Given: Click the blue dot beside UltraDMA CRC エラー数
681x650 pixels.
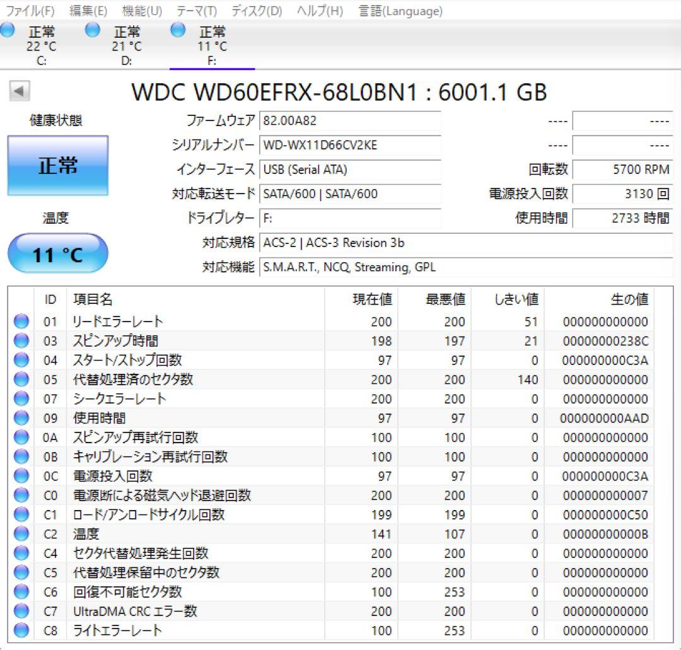Looking at the screenshot, I should (21, 612).
